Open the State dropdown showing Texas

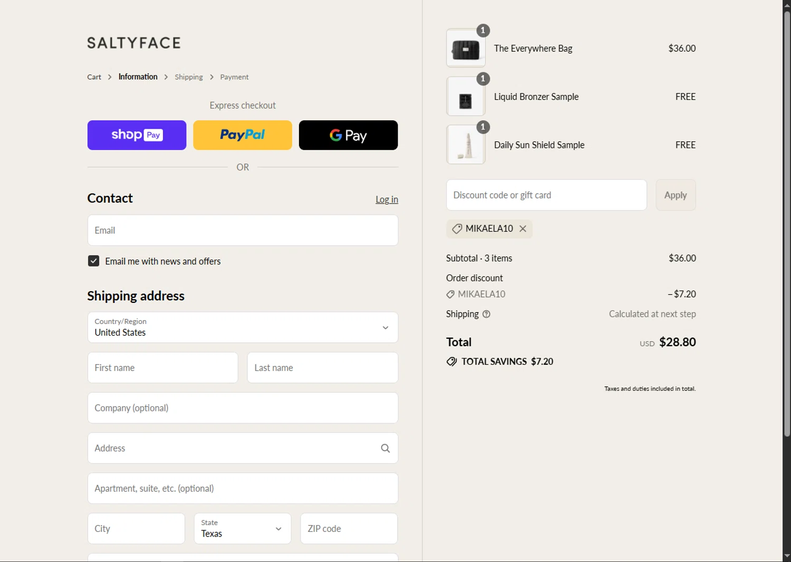pyautogui.click(x=243, y=528)
